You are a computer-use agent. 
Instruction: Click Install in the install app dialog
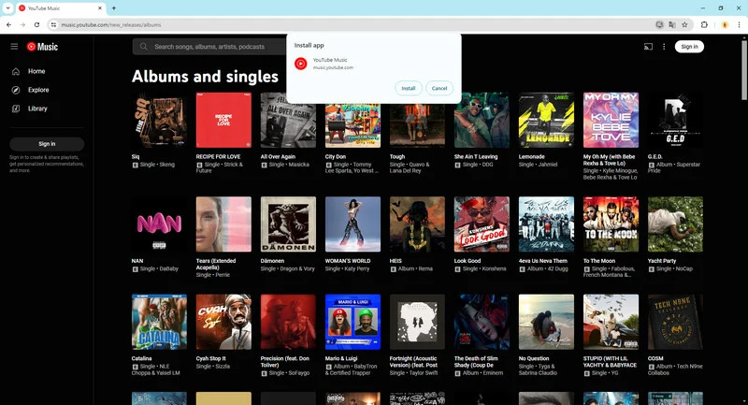click(408, 88)
